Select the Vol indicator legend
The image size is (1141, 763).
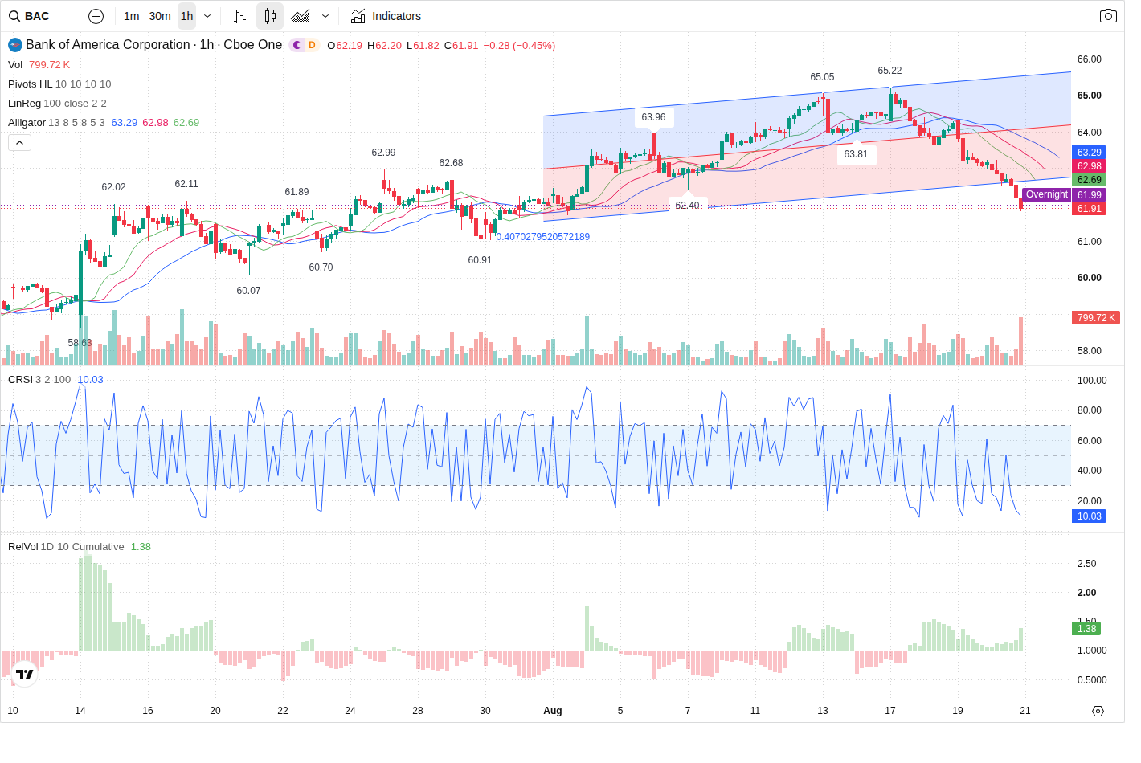[x=15, y=65]
